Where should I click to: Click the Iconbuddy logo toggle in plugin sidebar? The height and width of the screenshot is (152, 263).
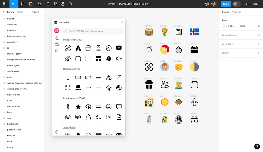57,30
